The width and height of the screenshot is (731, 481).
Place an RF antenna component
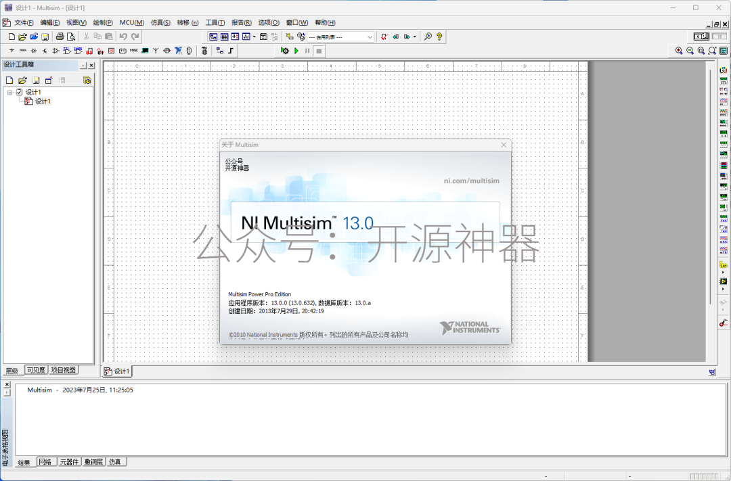(156, 50)
